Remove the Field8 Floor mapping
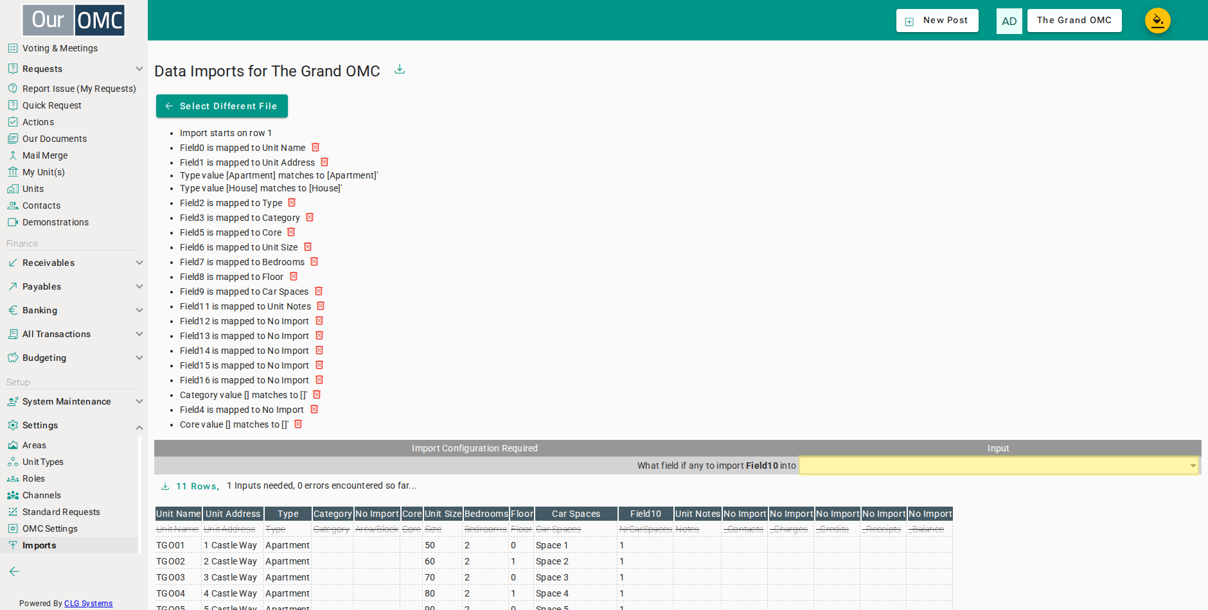Image resolution: width=1208 pixels, height=610 pixels. [294, 277]
